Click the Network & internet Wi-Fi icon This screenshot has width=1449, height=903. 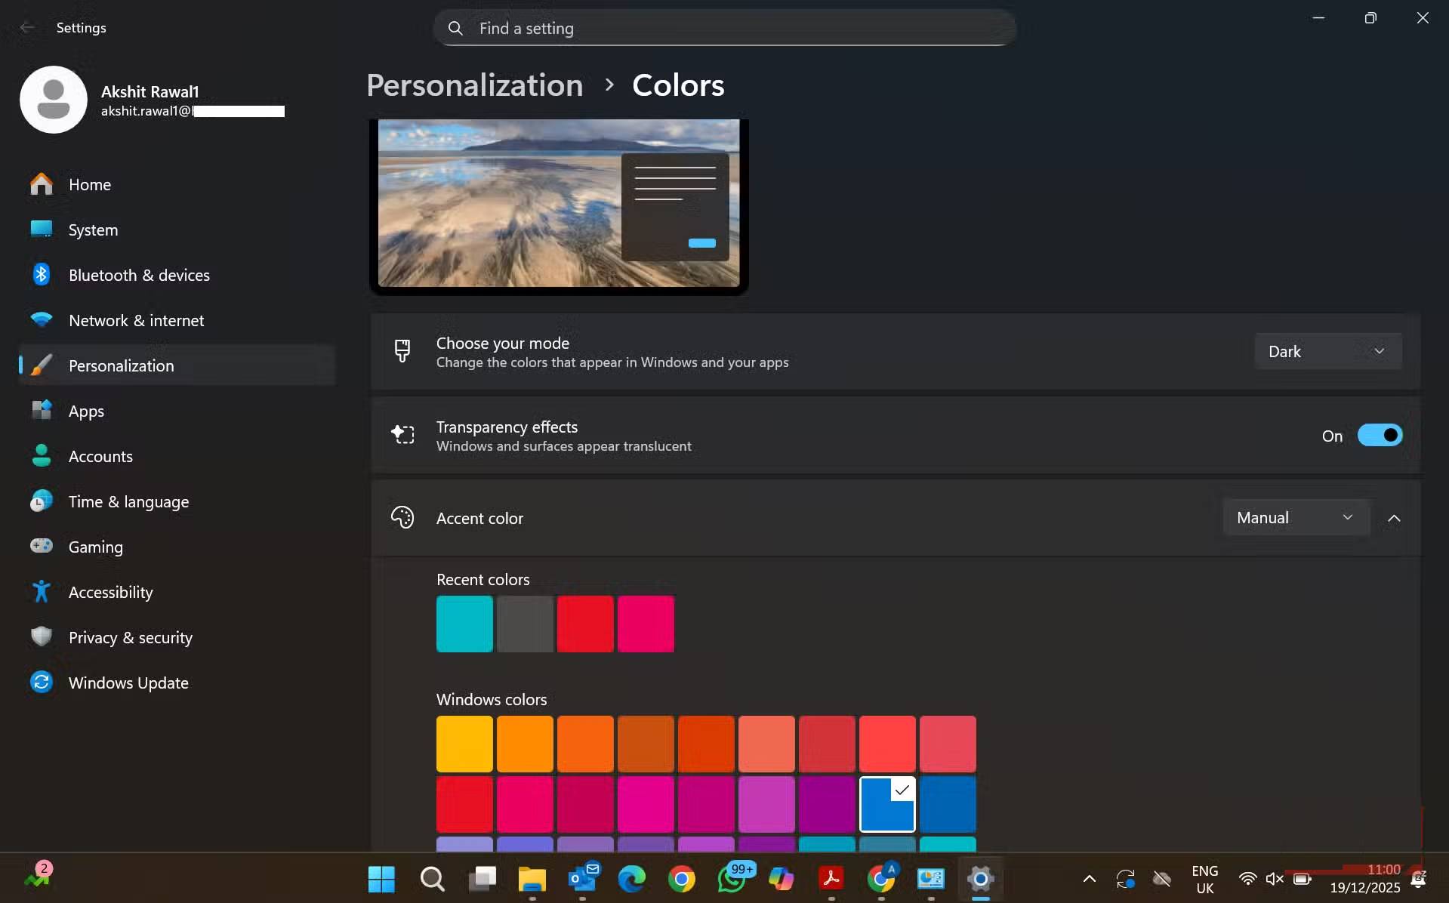click(42, 320)
